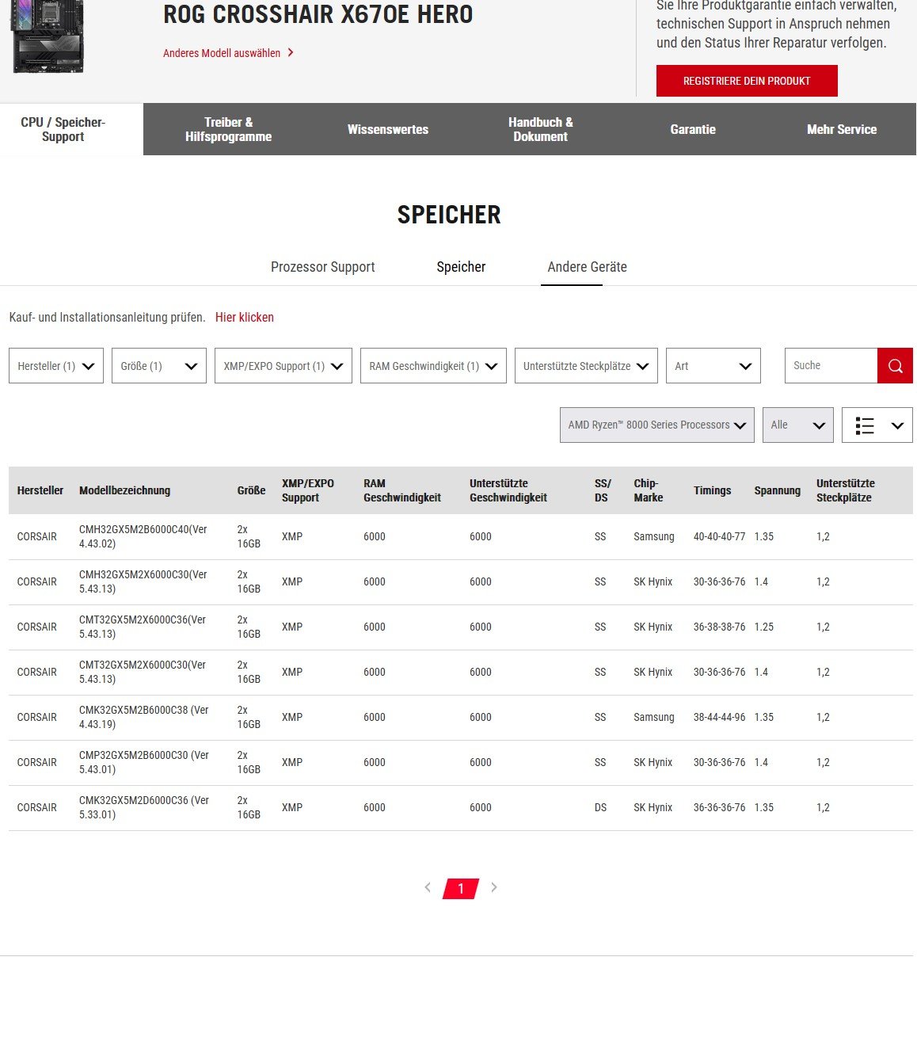
Task: Open Handbuch & Dokument tab
Action: click(x=541, y=129)
